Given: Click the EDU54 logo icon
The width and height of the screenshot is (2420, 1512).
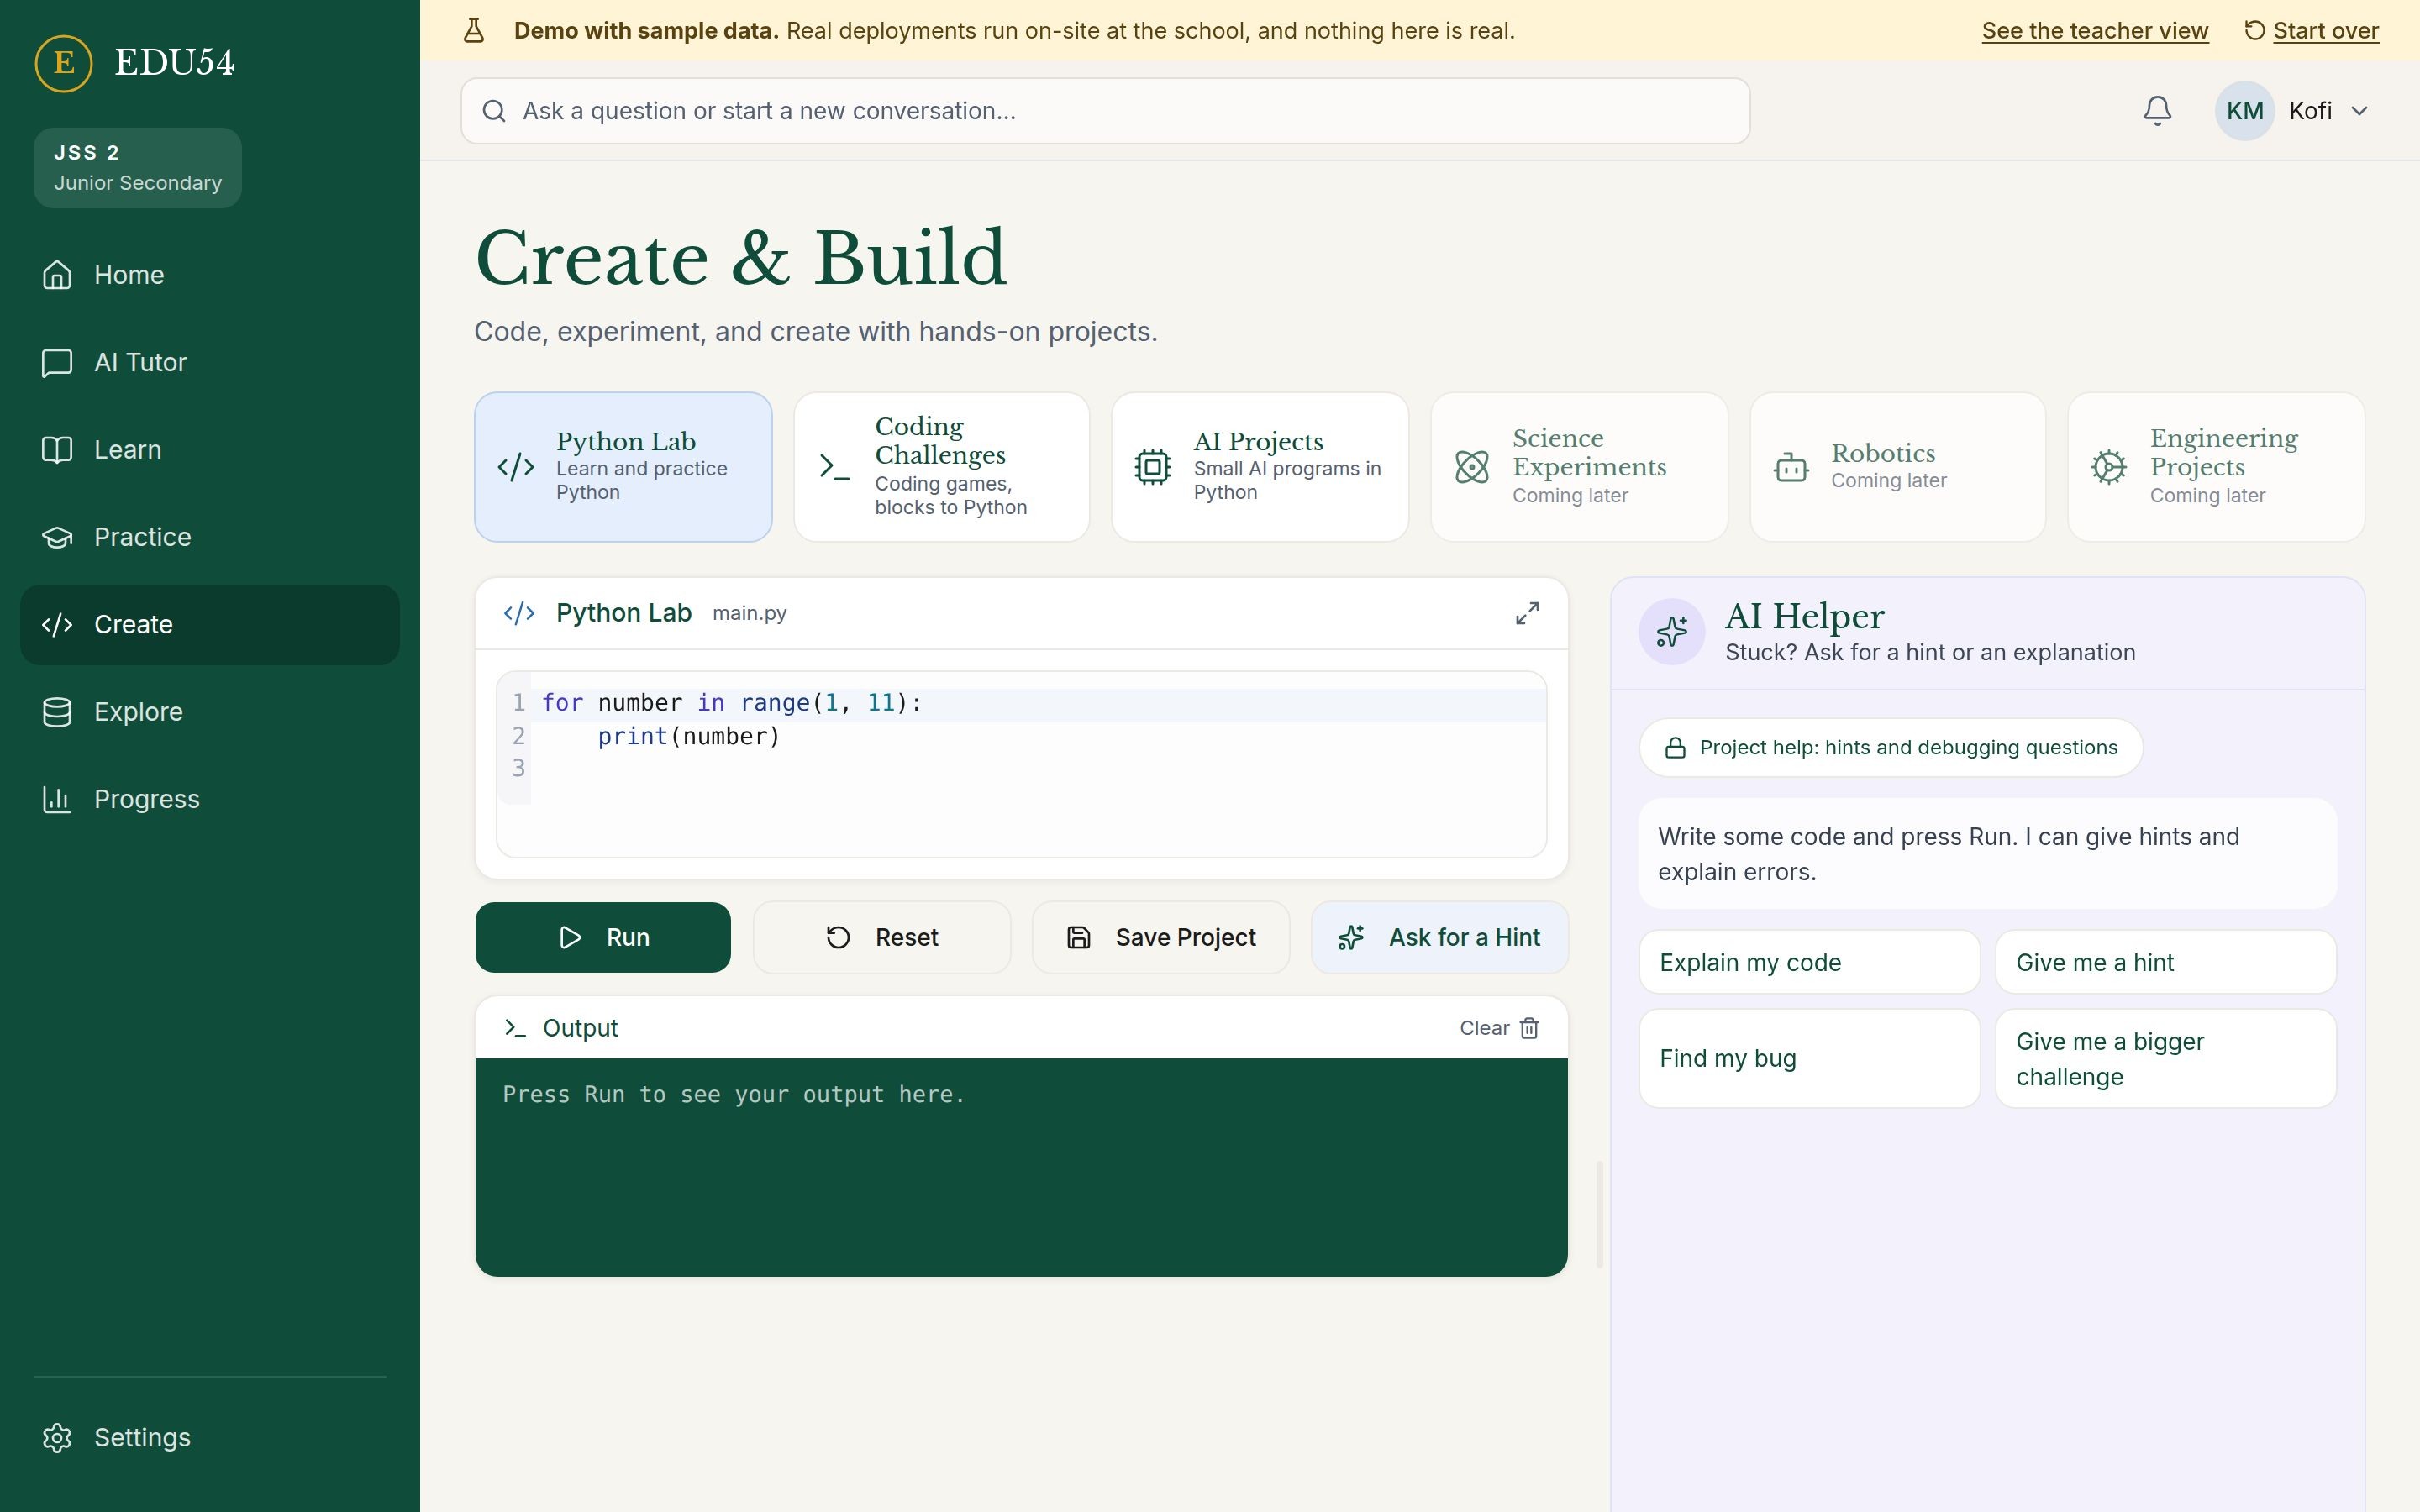Looking at the screenshot, I should pos(63,63).
